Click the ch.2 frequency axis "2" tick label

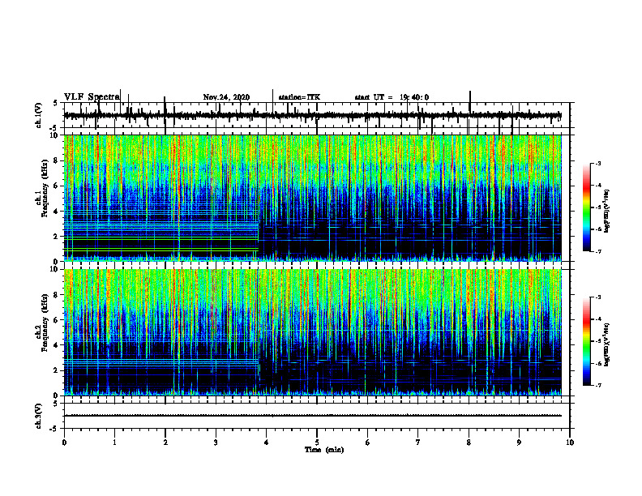(57, 370)
